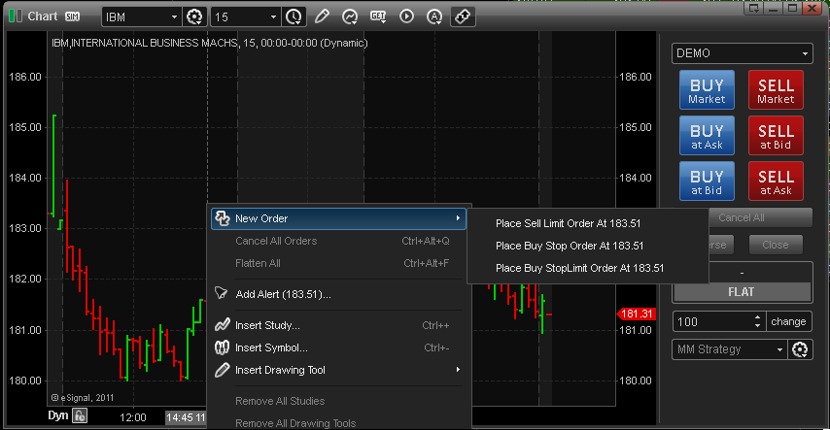This screenshot has height=430, width=830.
Task: Click Add Alert (183.51) menu entry
Action: (x=283, y=293)
